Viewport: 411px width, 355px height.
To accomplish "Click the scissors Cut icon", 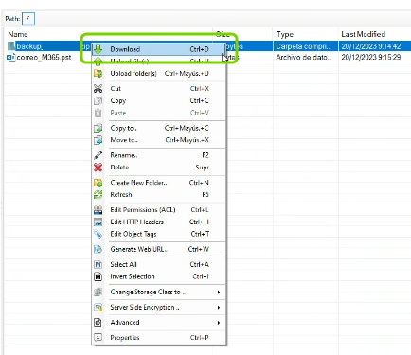I will click(98, 89).
